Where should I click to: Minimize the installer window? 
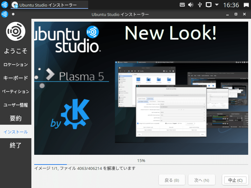click(227, 14)
